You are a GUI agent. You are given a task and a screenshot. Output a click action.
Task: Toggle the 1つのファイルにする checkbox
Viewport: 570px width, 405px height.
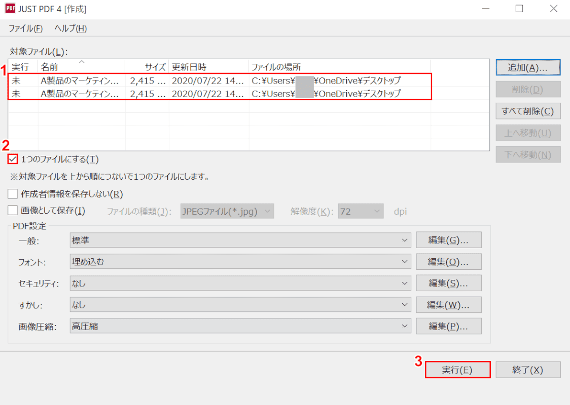click(13, 159)
